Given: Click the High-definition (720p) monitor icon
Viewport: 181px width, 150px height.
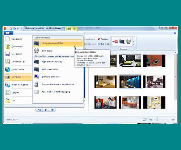Looking at the screenshot, I should point(37,62).
